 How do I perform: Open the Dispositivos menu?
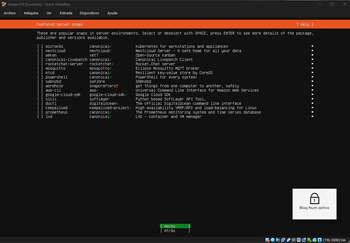click(89, 13)
